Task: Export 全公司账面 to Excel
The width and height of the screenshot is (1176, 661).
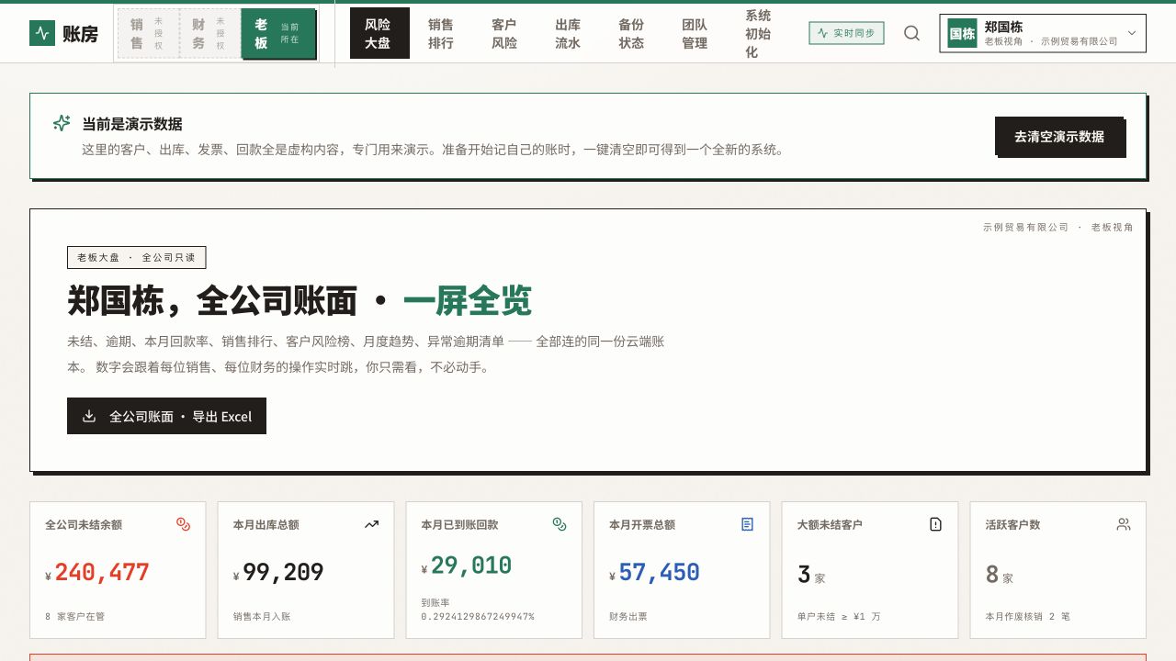Action: (x=166, y=416)
